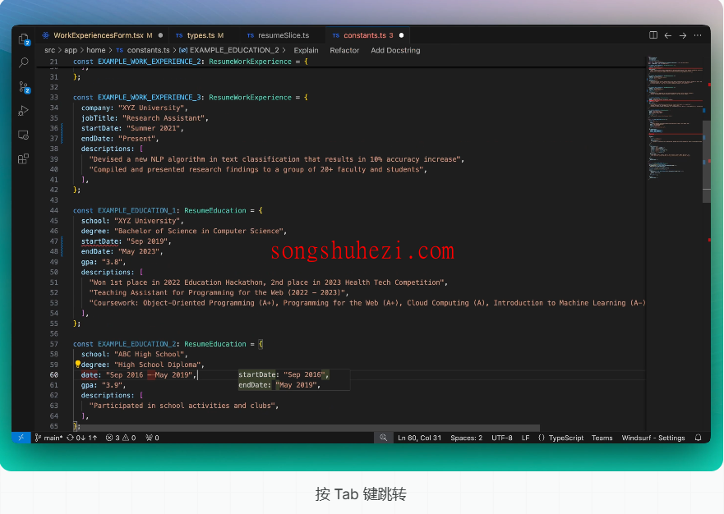Open the Run and Debug view
This screenshot has width=724, height=514.
[x=23, y=111]
